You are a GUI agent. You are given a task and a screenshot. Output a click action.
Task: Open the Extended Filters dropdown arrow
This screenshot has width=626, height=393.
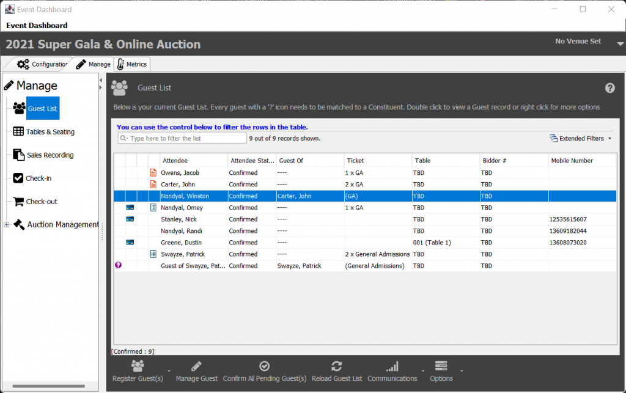[609, 139]
